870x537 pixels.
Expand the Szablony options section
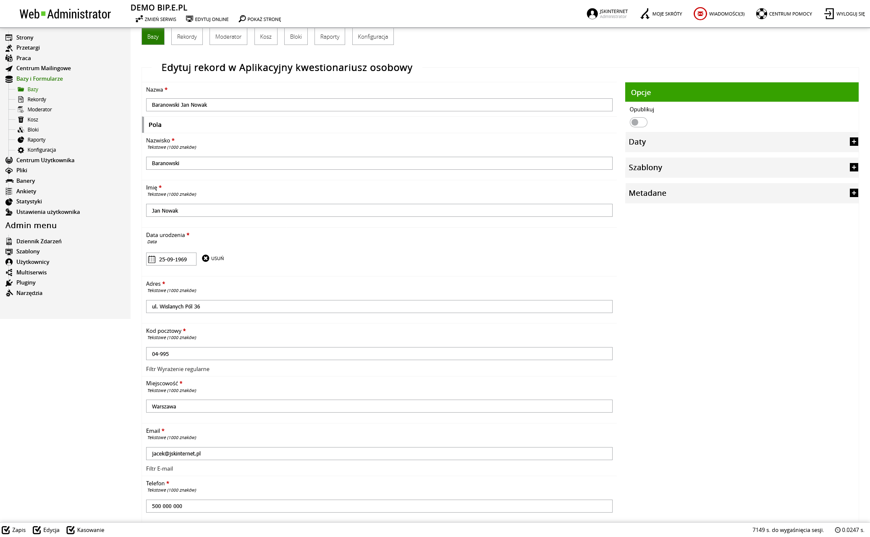click(x=854, y=167)
